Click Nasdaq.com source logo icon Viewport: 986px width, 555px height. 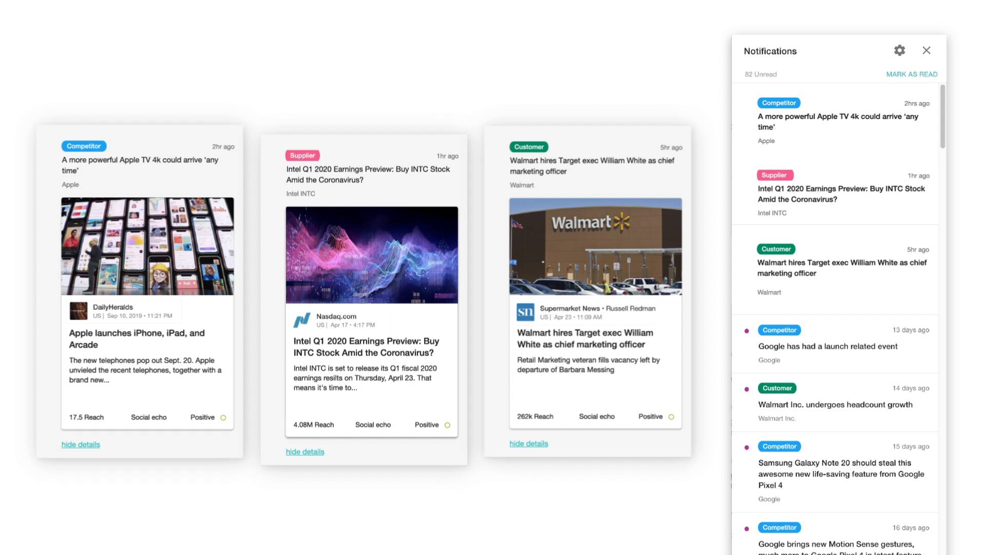[302, 320]
